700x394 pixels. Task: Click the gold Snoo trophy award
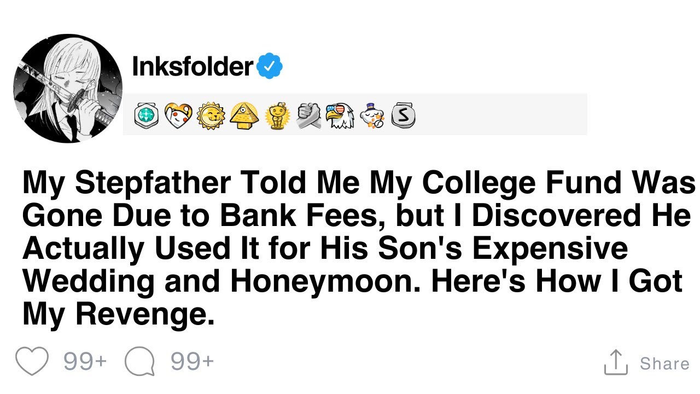[276, 116]
